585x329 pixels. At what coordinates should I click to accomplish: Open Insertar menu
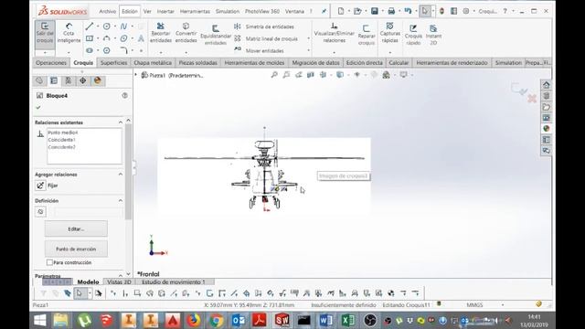click(x=165, y=11)
